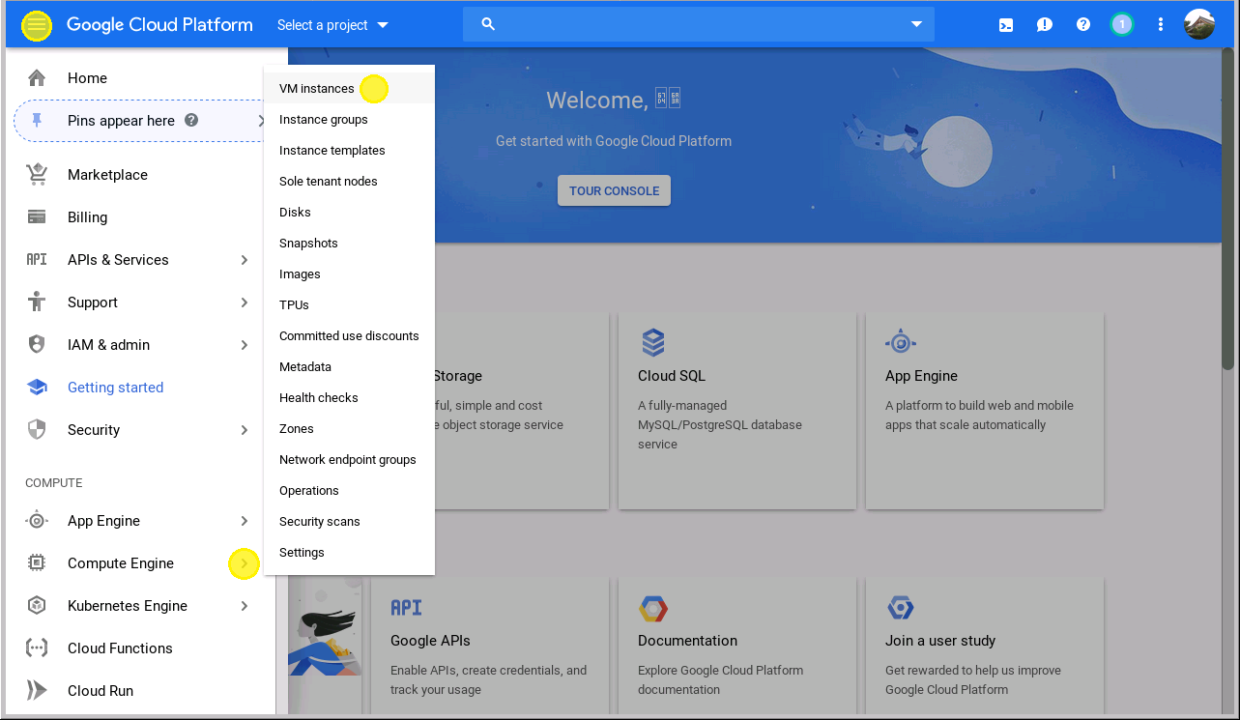Click the Documentation card logo icon
The image size is (1240, 720).
[653, 609]
